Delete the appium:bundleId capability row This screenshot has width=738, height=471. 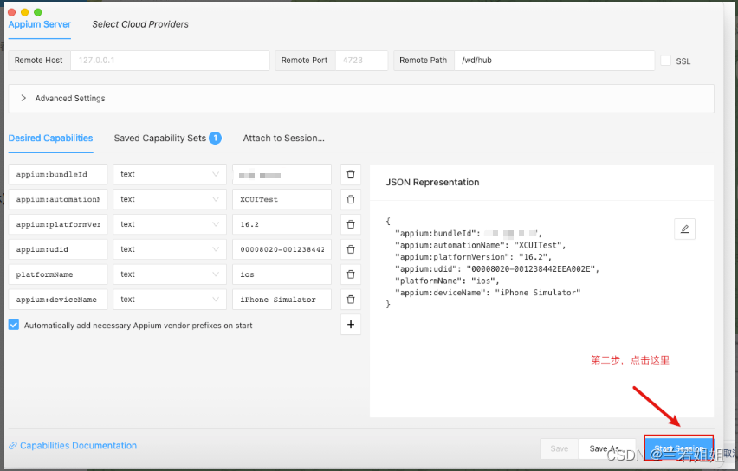click(351, 174)
